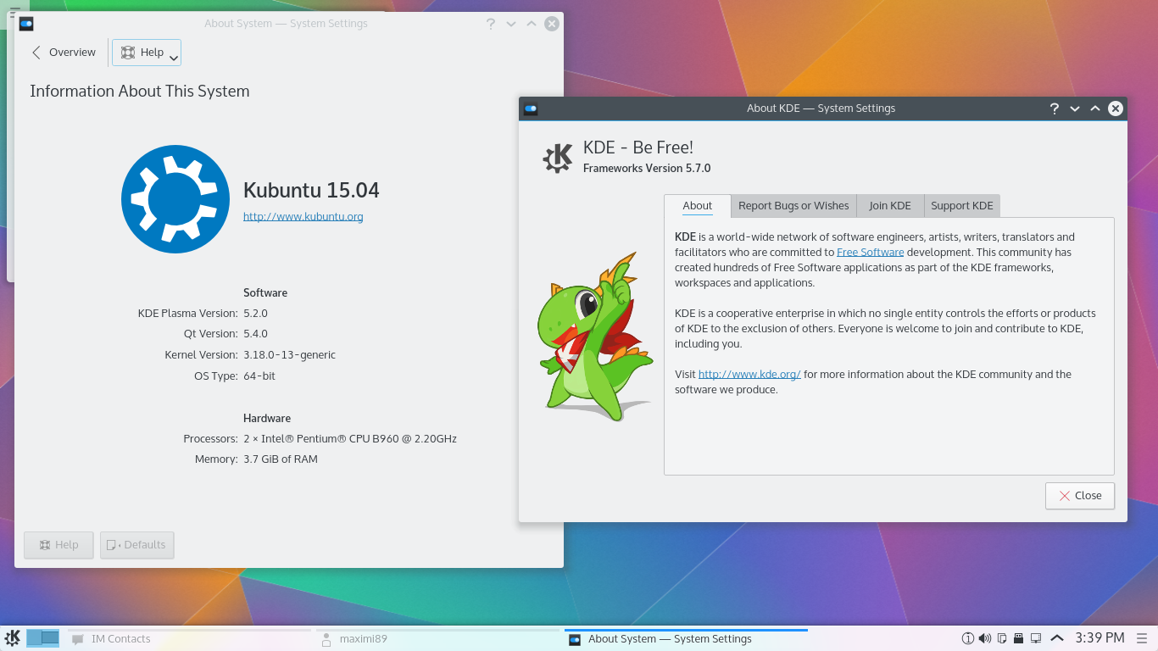Maximize the About KDE window
This screenshot has height=651, width=1158.
[x=1095, y=108]
